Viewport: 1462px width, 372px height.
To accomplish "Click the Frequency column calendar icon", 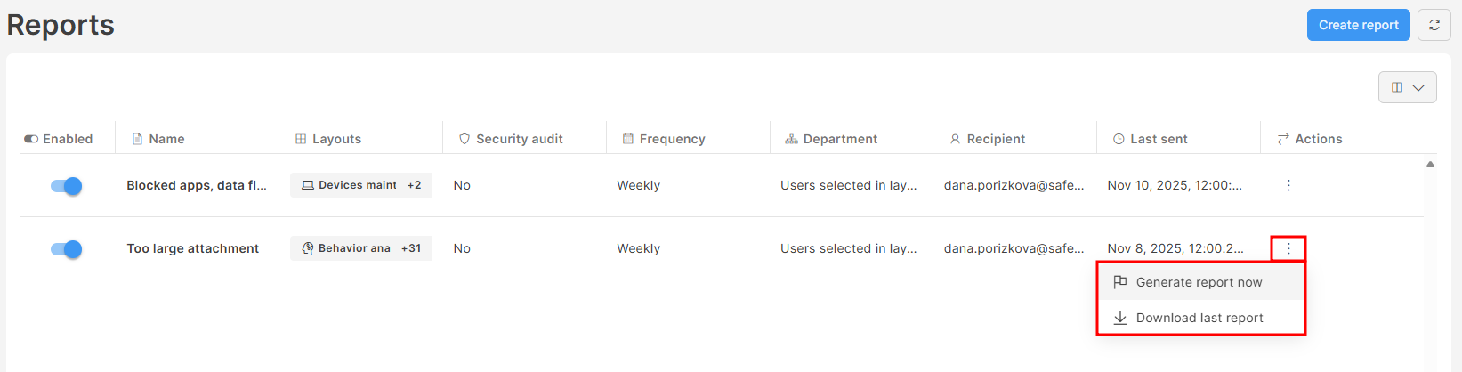I will 628,139.
